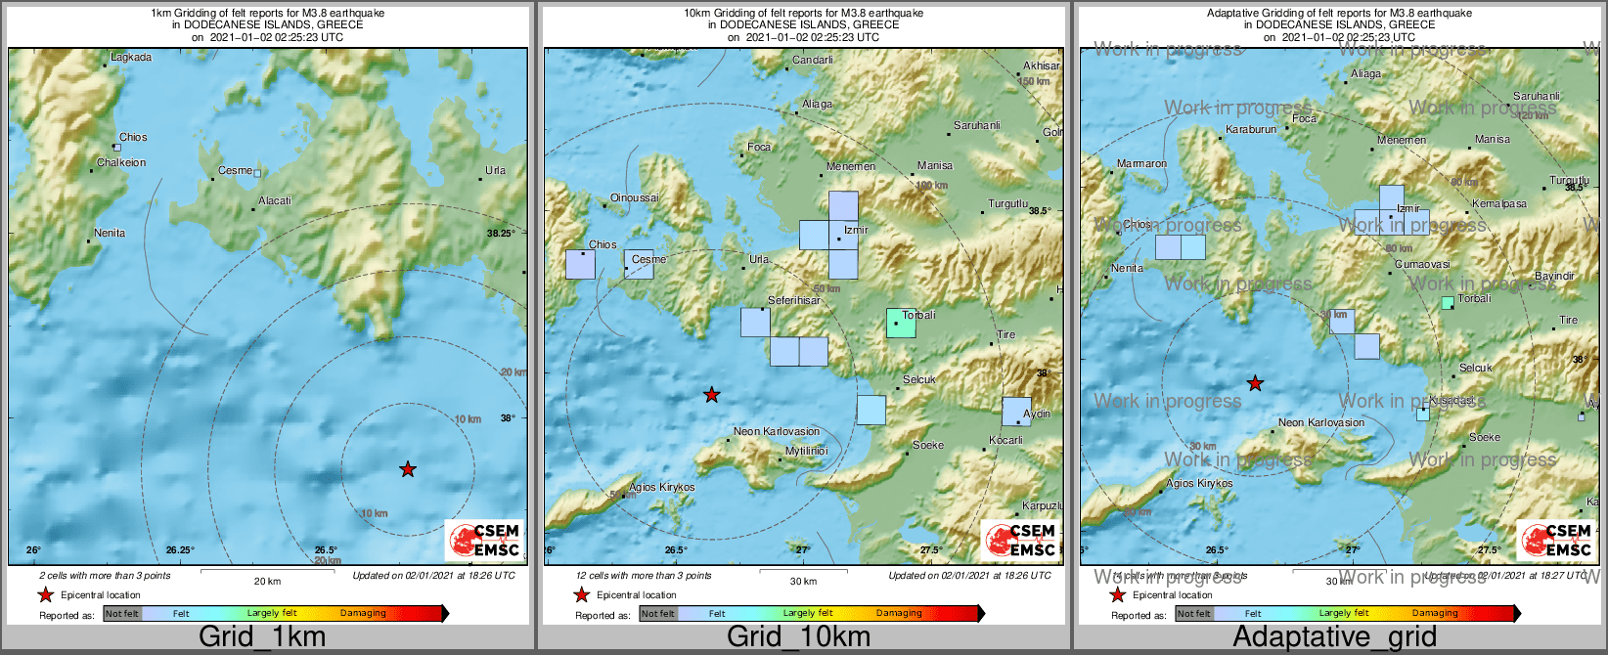The height and width of the screenshot is (655, 1608).
Task: Click the Adaptative_grid caption label
Action: 1334,636
